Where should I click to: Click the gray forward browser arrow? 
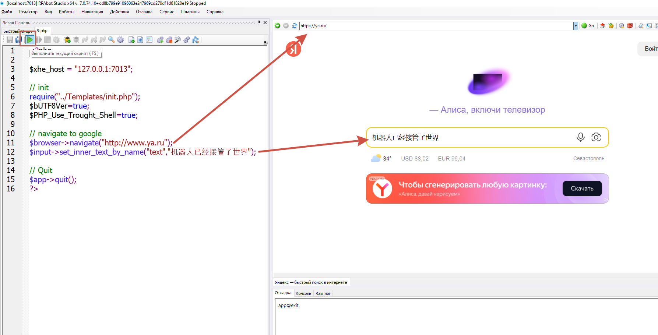point(286,26)
